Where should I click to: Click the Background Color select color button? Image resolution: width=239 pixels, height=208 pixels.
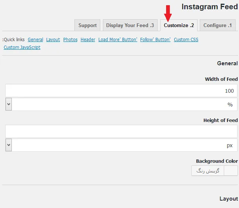pos(208,171)
